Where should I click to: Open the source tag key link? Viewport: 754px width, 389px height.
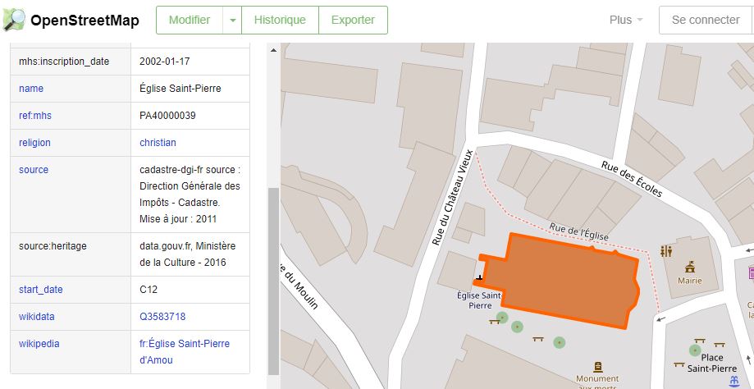click(34, 170)
